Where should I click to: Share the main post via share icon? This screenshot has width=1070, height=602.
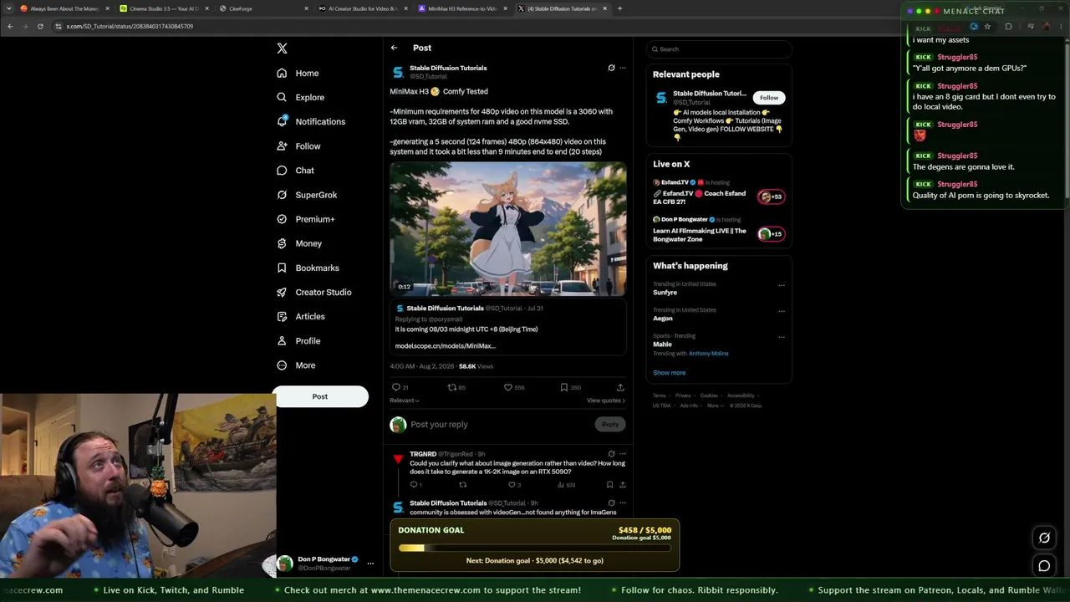pos(620,387)
